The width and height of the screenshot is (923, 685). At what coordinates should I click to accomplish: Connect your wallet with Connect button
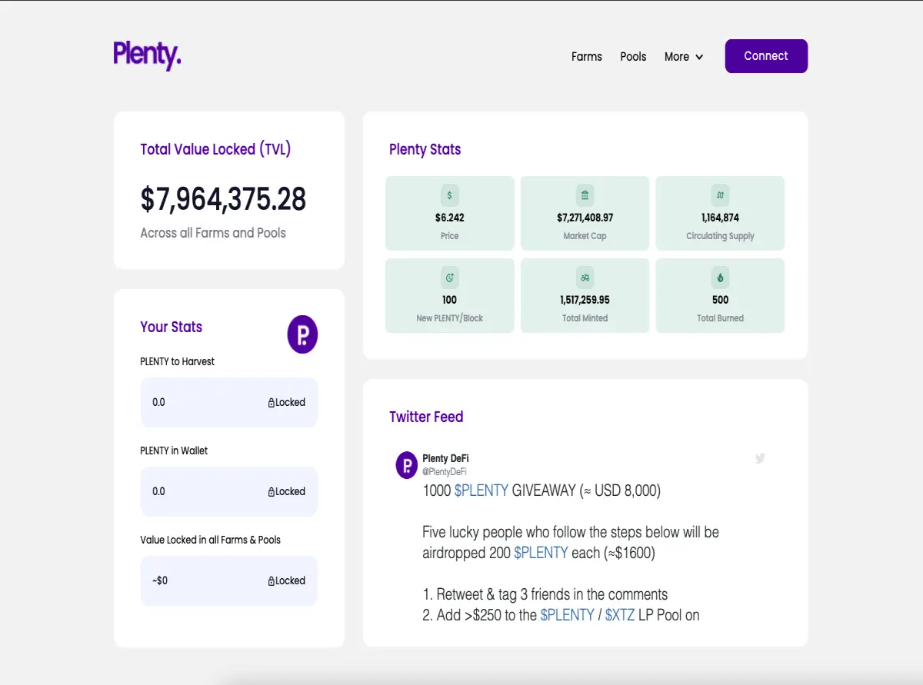(x=766, y=56)
